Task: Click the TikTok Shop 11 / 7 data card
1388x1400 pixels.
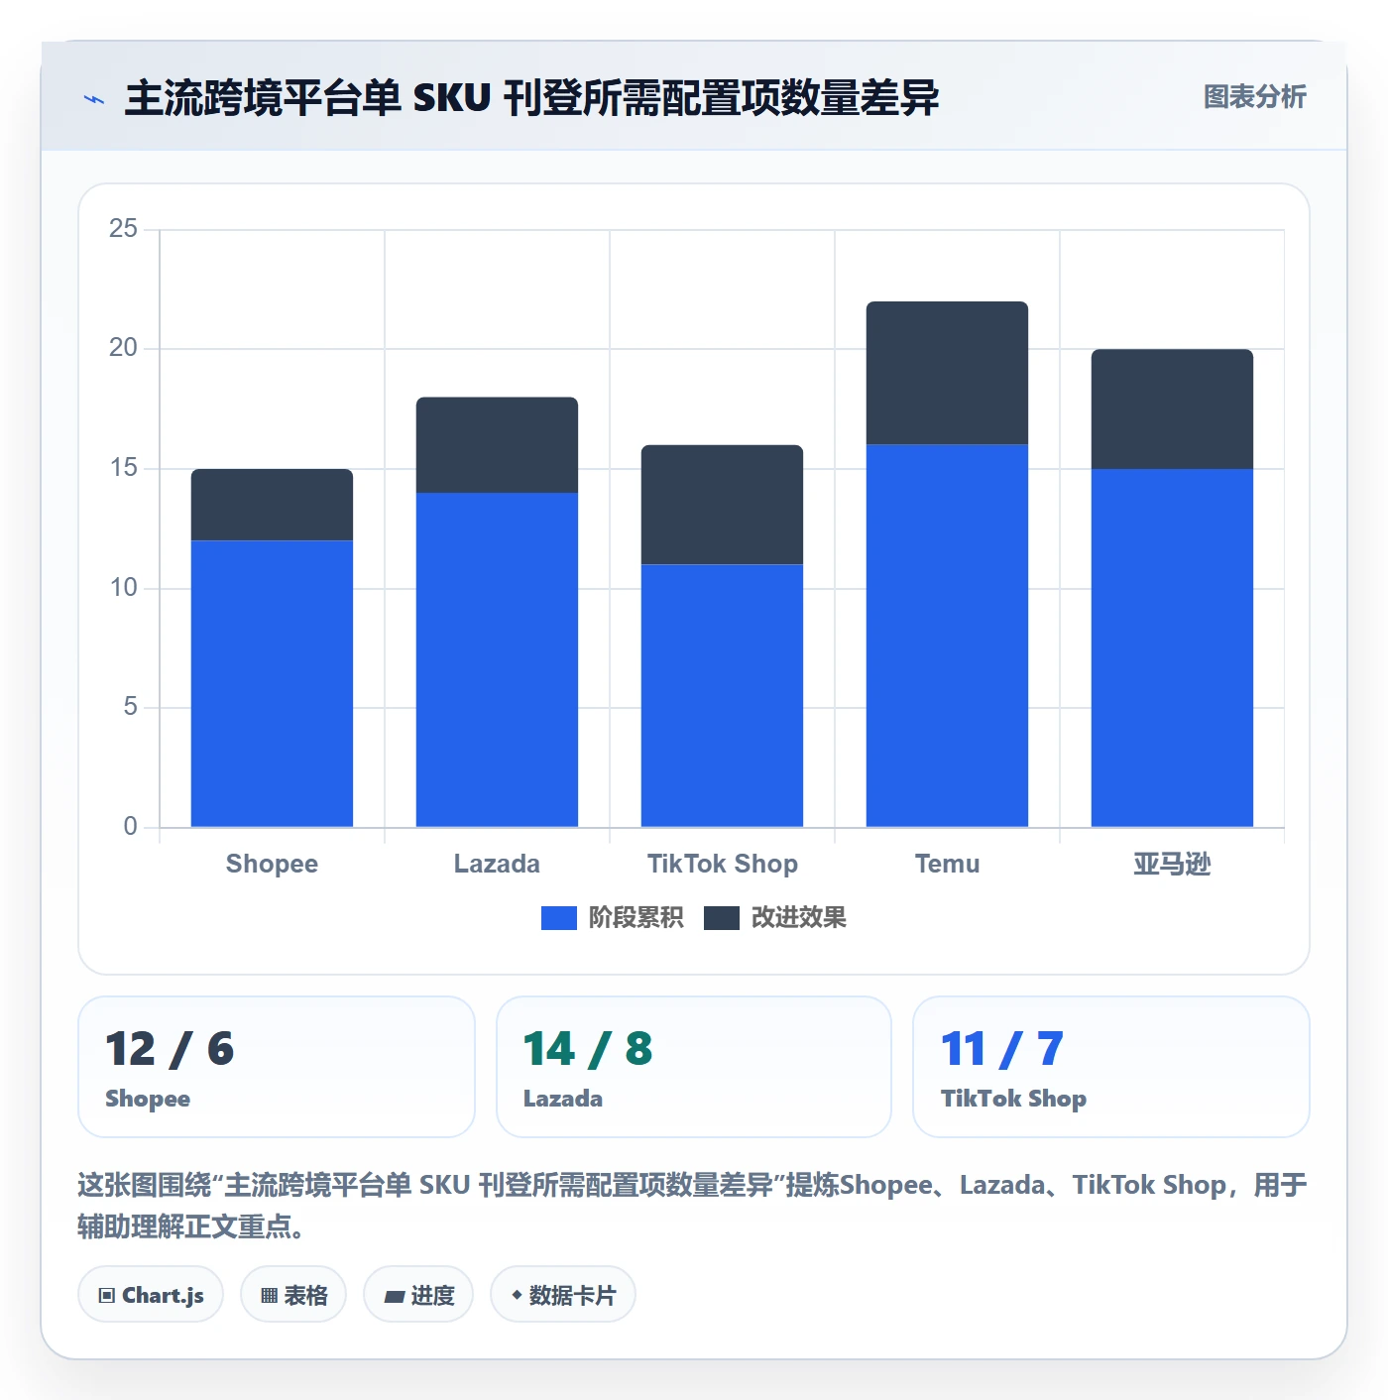Action: pyautogui.click(x=1111, y=1067)
